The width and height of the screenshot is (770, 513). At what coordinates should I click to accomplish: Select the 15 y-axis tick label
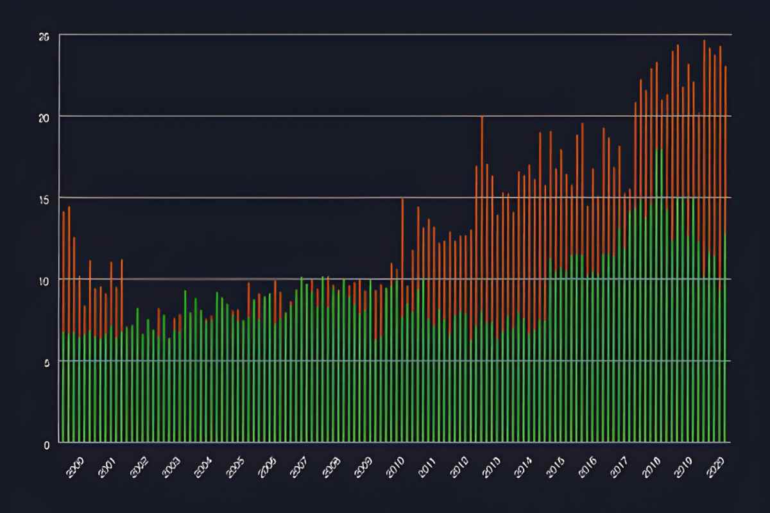coord(44,199)
